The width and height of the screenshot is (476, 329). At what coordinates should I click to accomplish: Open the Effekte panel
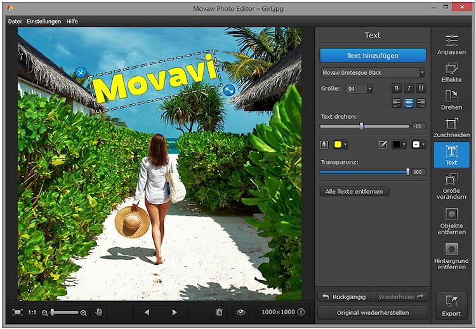click(451, 72)
